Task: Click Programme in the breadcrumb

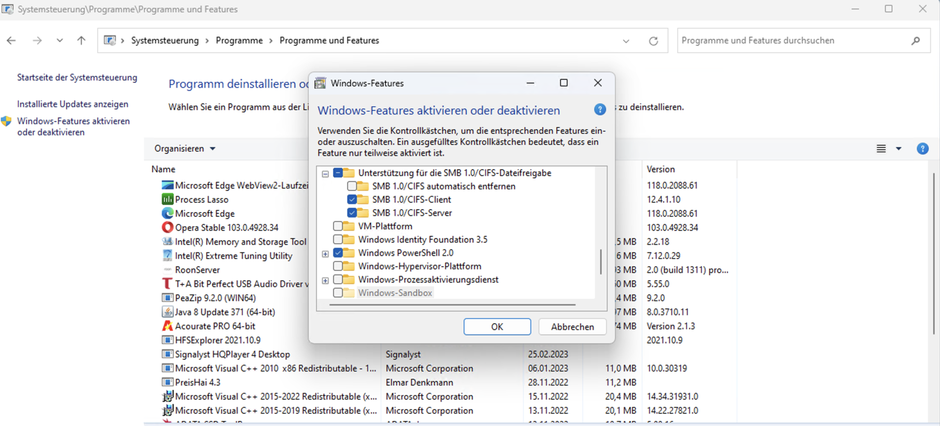Action: click(x=239, y=41)
